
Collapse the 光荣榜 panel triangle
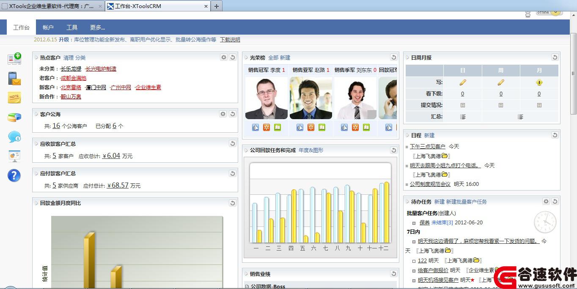tap(246, 57)
